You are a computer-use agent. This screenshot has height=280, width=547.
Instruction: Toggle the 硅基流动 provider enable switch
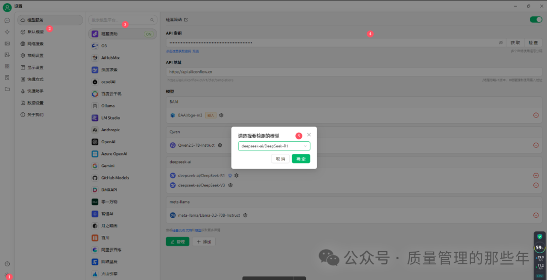pyautogui.click(x=536, y=20)
